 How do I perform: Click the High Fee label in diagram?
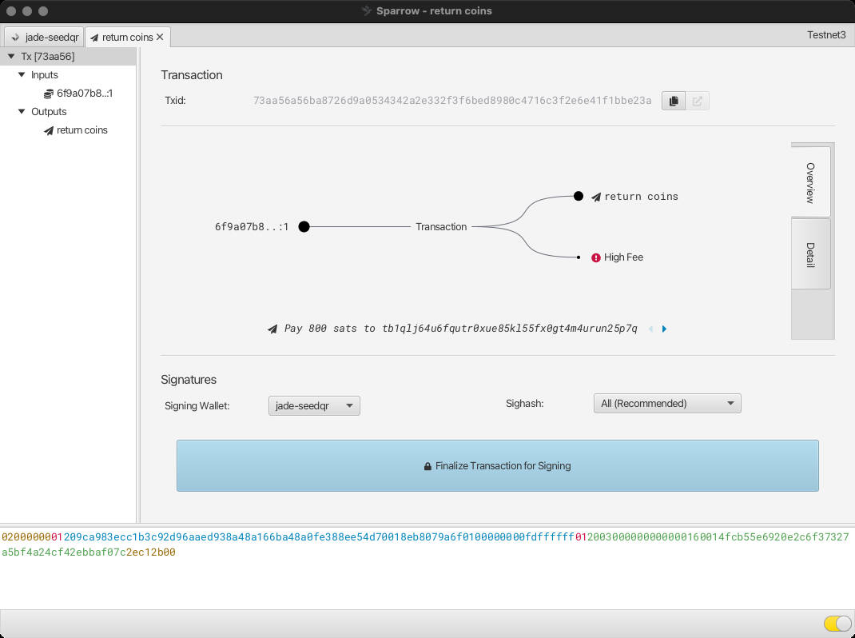(623, 257)
